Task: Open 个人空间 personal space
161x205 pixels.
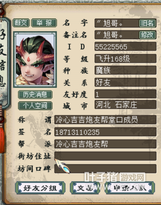Action: tap(35, 106)
